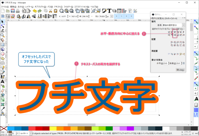The image size is (199, 136).
Task: Click Center on vertical axis align icon
Action: point(175,32)
